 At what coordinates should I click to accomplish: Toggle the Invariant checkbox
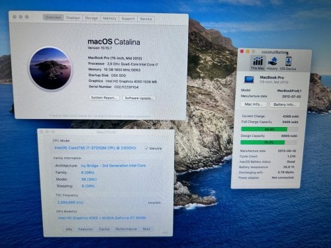pos(145,202)
